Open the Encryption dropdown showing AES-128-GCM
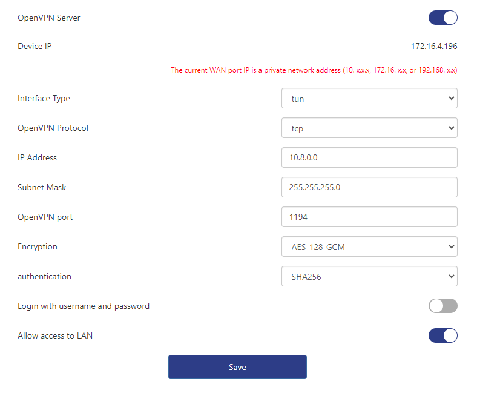Viewport: 477px width, 393px height. [x=369, y=246]
